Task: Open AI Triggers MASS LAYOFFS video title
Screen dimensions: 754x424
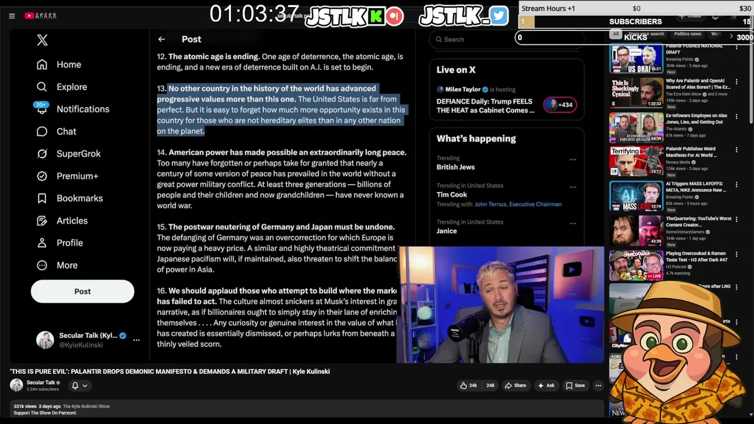Action: coord(696,187)
